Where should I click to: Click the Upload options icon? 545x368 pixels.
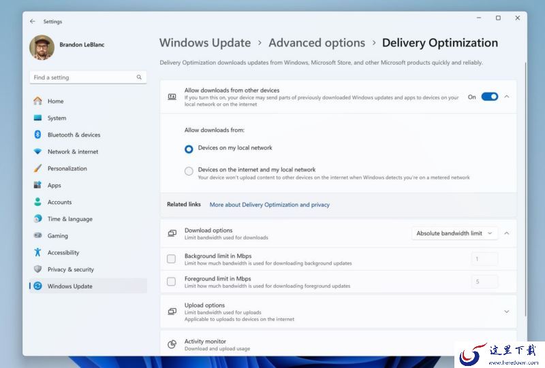tap(172, 312)
